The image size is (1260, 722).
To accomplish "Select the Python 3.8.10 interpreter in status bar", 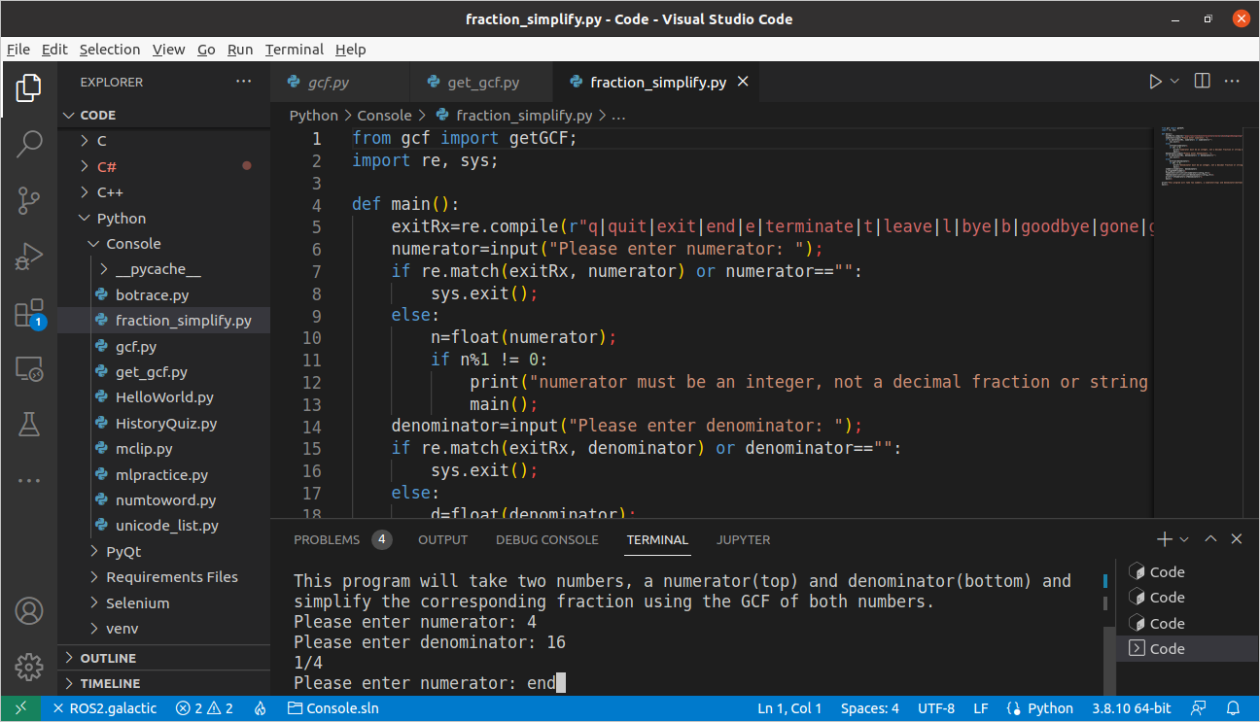I will pyautogui.click(x=1131, y=707).
